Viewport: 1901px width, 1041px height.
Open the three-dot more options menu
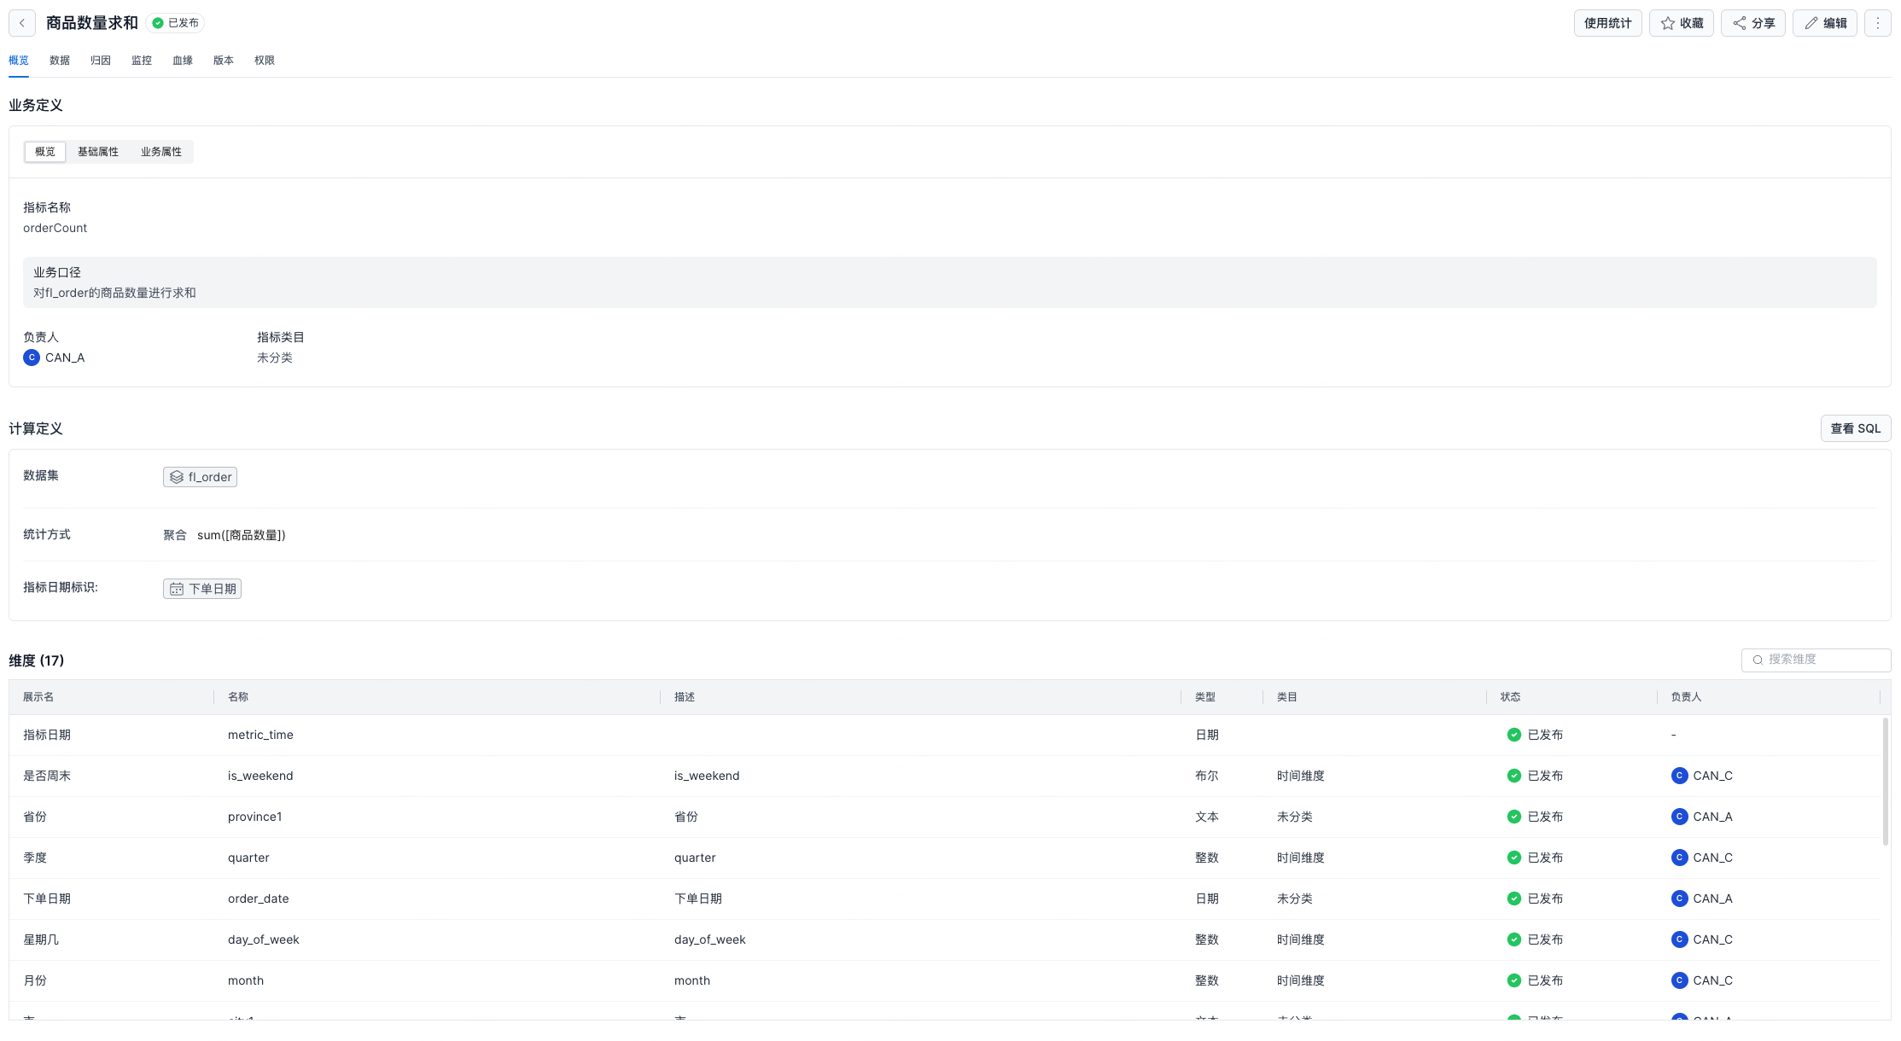click(1878, 23)
